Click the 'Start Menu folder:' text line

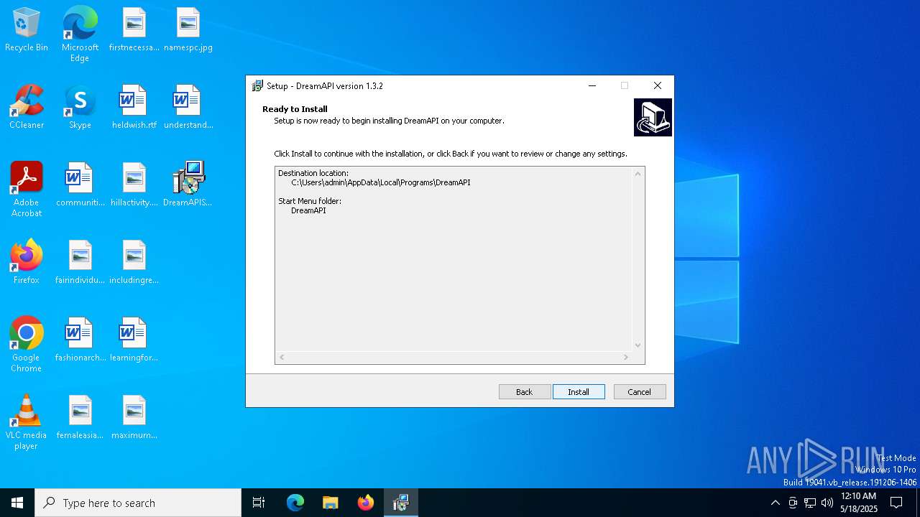[310, 201]
